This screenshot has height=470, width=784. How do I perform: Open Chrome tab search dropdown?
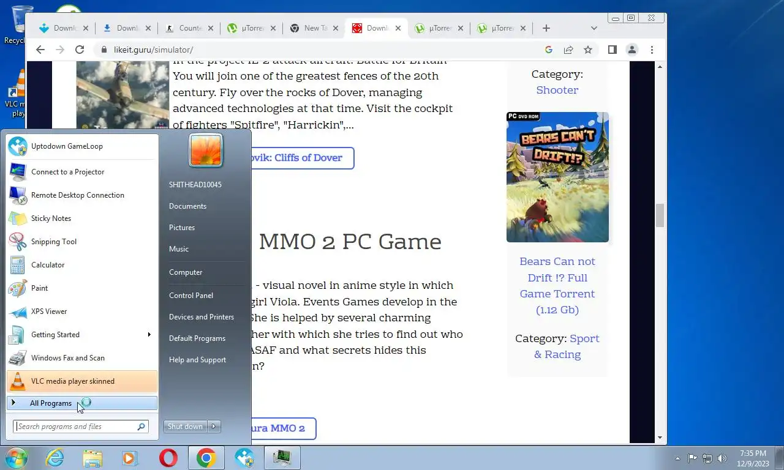pos(594,28)
